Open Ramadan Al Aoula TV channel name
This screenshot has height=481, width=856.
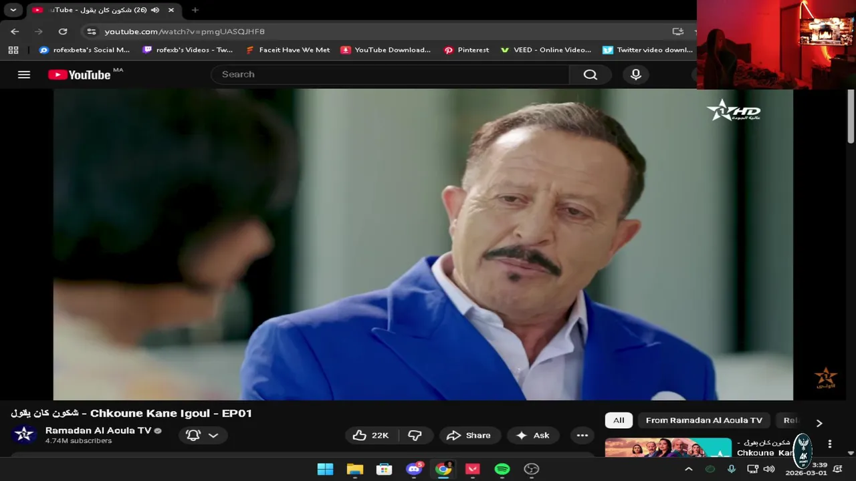pyautogui.click(x=98, y=430)
